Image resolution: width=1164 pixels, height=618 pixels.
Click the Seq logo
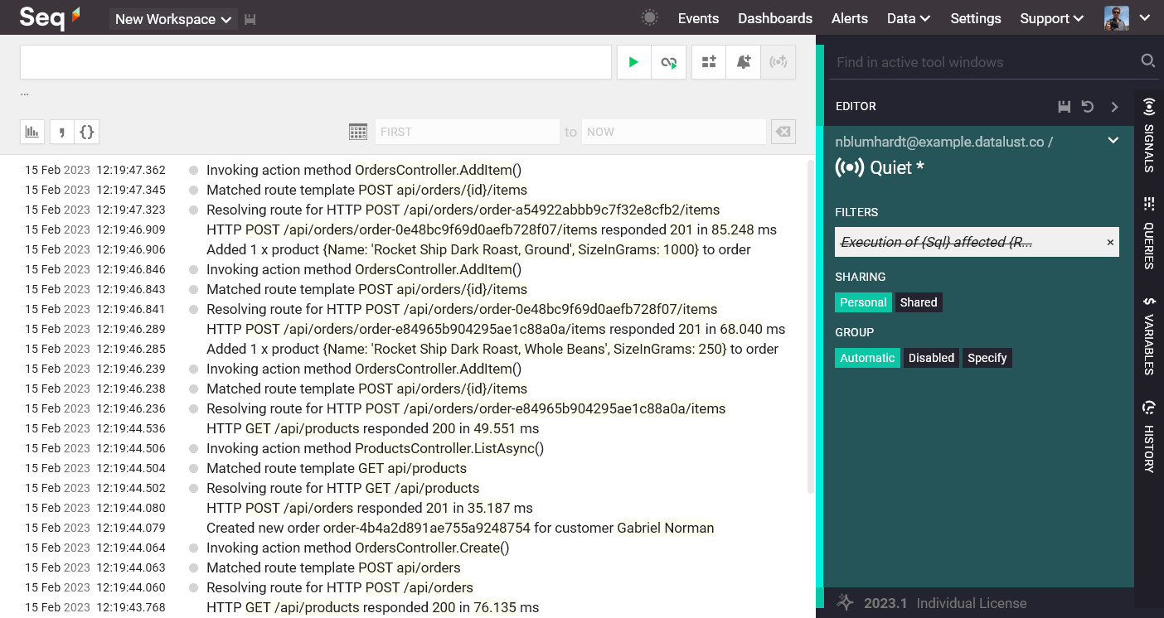(50, 17)
